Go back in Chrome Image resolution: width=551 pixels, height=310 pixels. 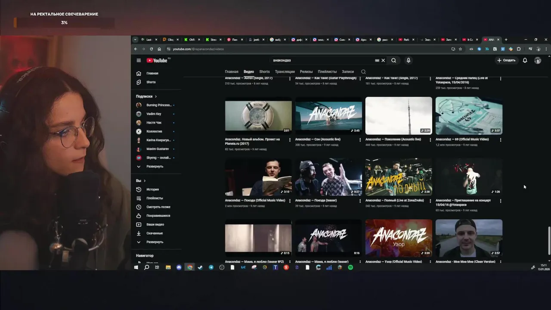136,49
